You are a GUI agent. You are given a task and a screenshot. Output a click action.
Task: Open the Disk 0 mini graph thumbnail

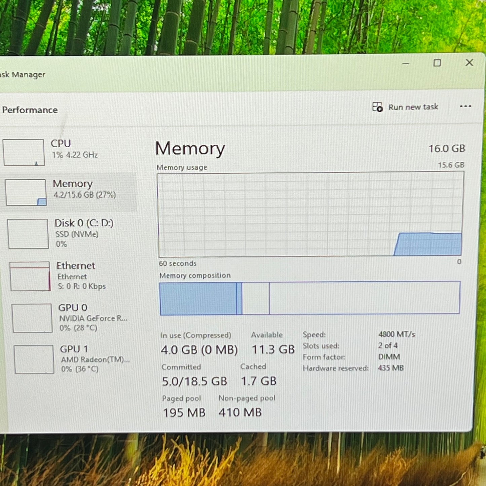[28, 234]
